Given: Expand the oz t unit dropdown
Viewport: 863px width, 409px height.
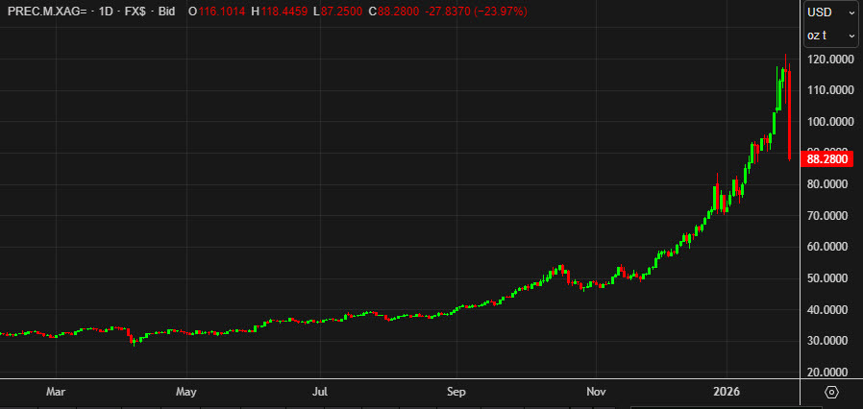Looking at the screenshot, I should click(831, 36).
